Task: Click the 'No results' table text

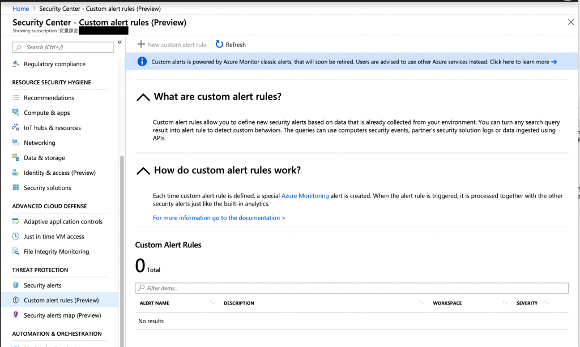Action: (x=151, y=321)
